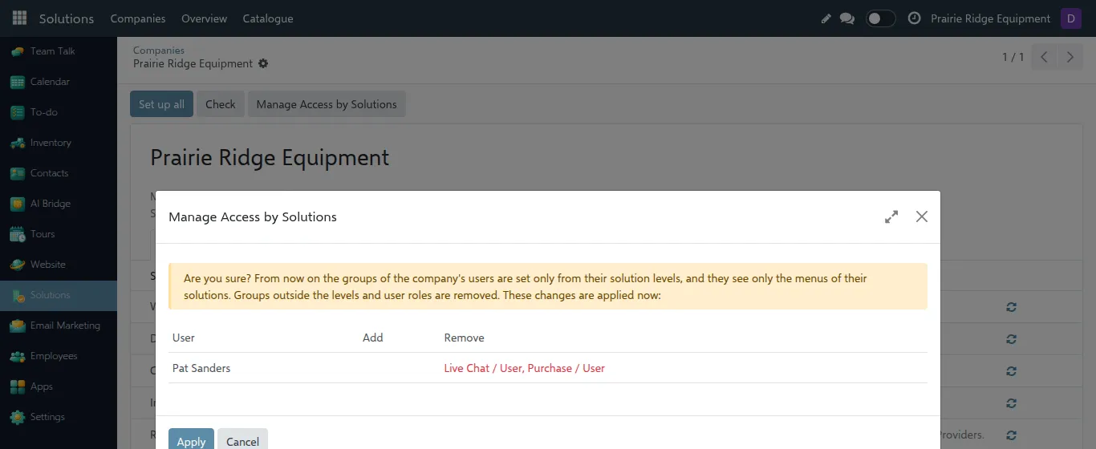
Task: Open the apps grid menu icon
Action: [19, 18]
